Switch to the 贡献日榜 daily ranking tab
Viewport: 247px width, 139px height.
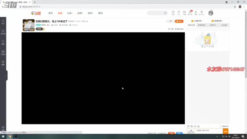[191, 25]
